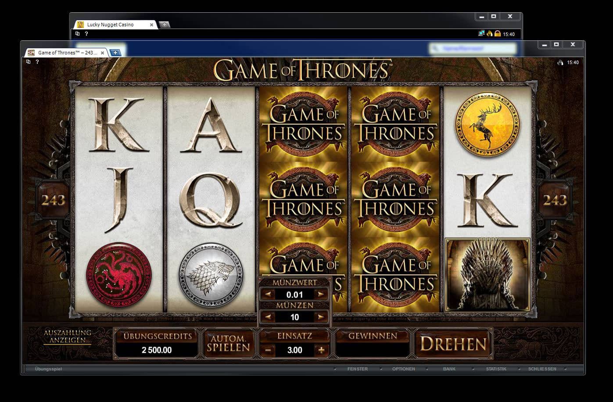Image resolution: width=613 pixels, height=402 pixels.
Task: Raise Münzwert with right arrow
Action: point(321,294)
